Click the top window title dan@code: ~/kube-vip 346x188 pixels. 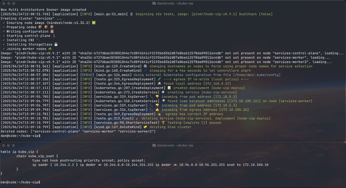click(175, 3)
